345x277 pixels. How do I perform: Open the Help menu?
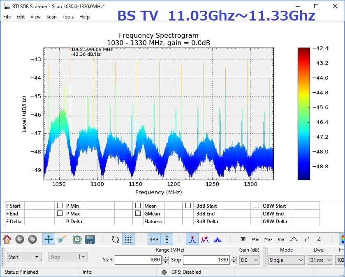[84, 17]
